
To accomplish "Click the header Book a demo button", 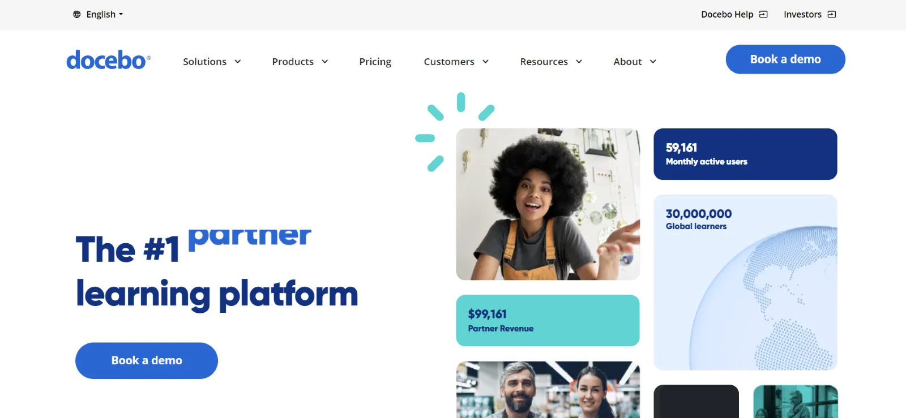I will click(785, 59).
